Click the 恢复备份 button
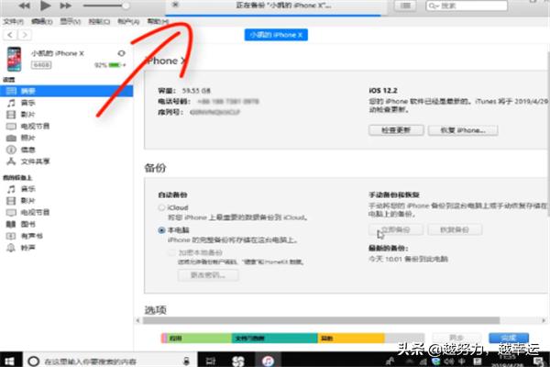The image size is (550, 367). (455, 229)
